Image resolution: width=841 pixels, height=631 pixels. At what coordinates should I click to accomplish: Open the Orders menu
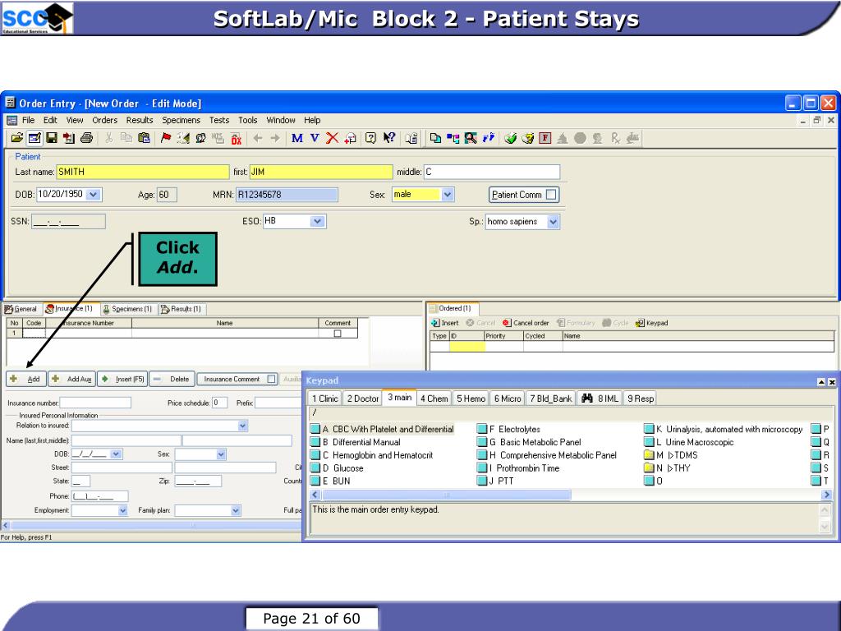point(104,120)
